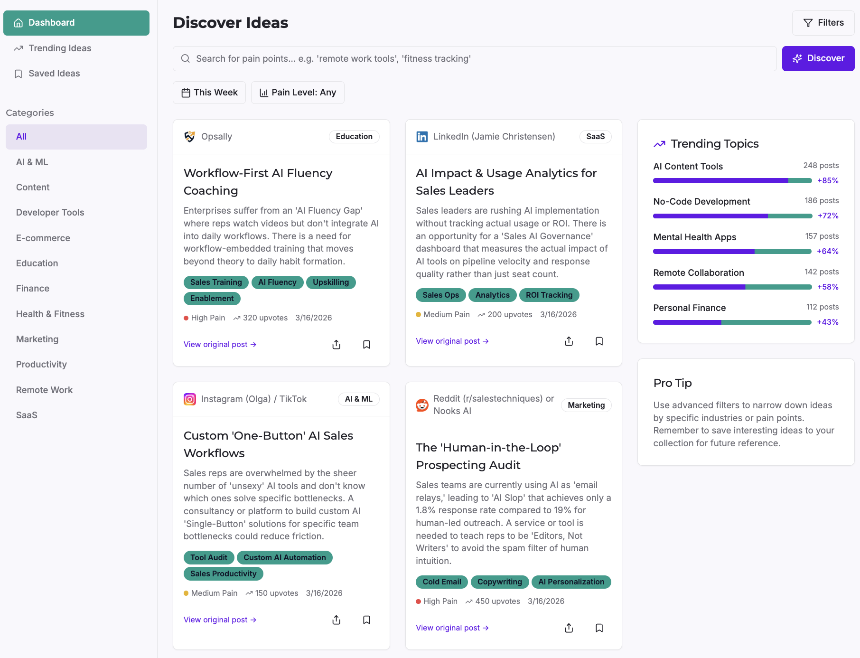Open Saved Ideas in sidebar

(x=54, y=74)
